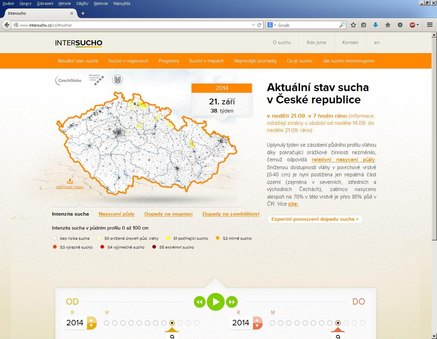Click the download map icon
Image resolution: width=437 pixels, height=339 pixels.
tap(70, 181)
